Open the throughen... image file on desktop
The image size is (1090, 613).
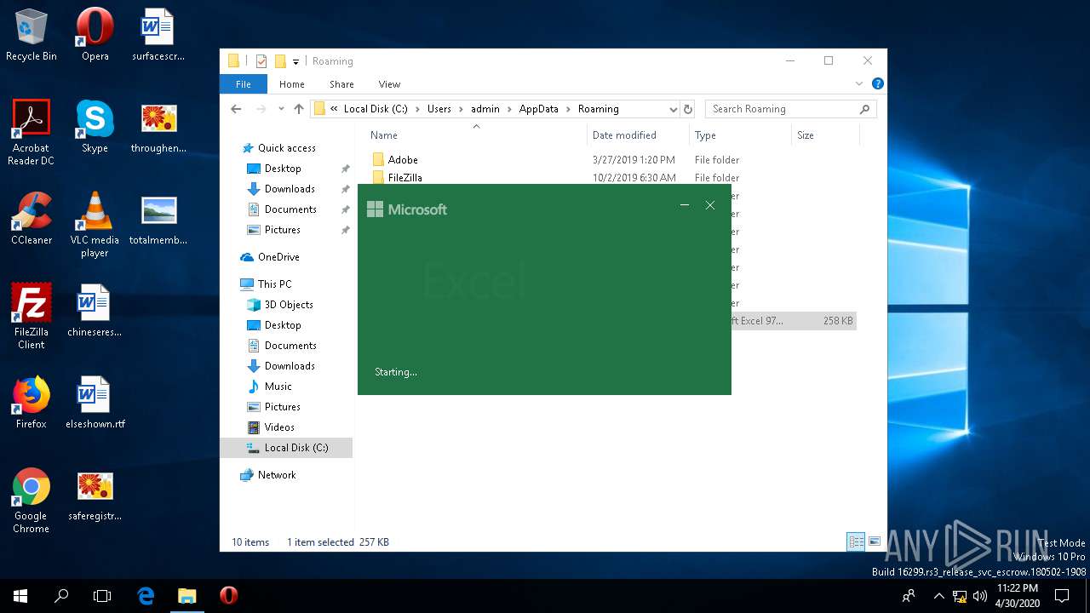(x=158, y=127)
